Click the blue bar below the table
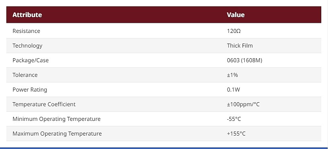This screenshot has width=328, height=149. click(x=164, y=148)
